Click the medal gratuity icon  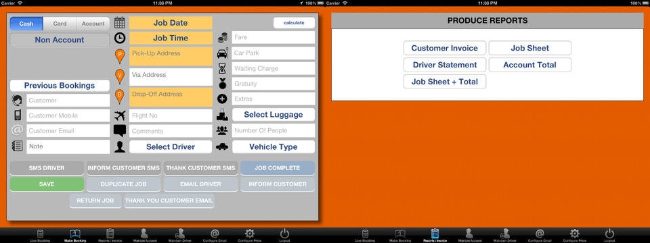(x=223, y=84)
